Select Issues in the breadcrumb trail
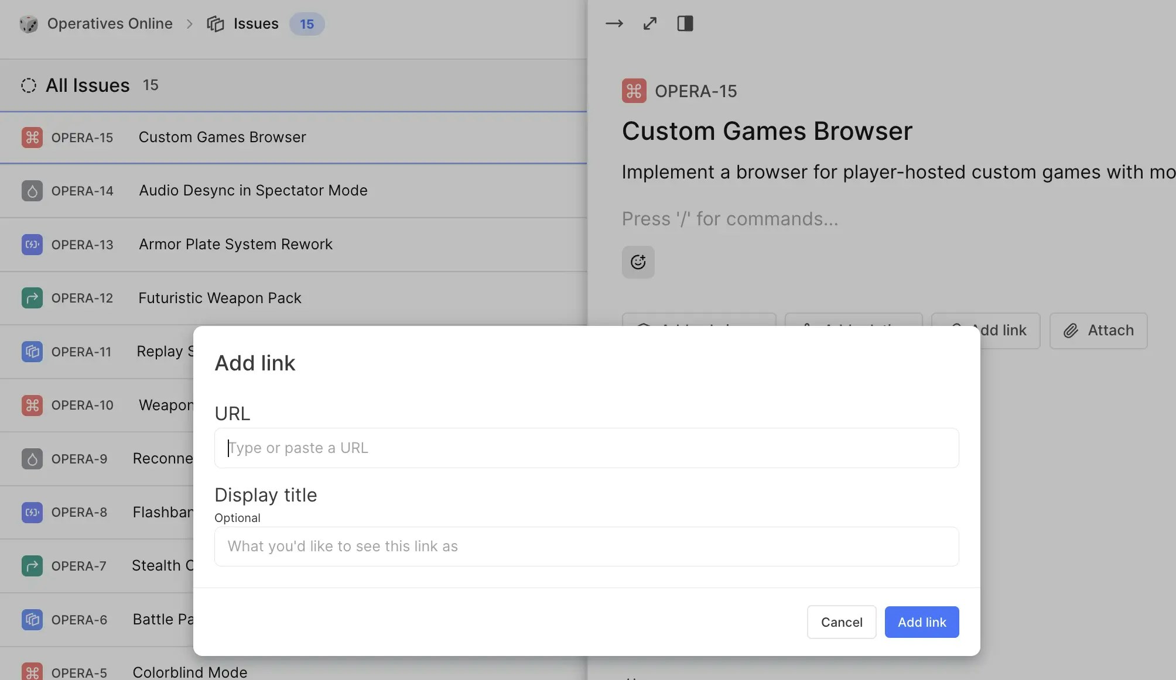 pyautogui.click(x=255, y=23)
